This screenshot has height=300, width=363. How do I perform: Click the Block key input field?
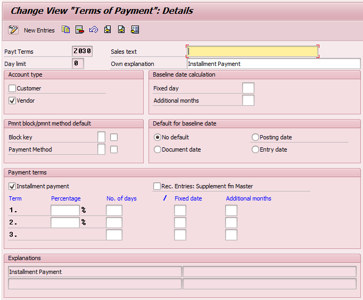pos(102,137)
